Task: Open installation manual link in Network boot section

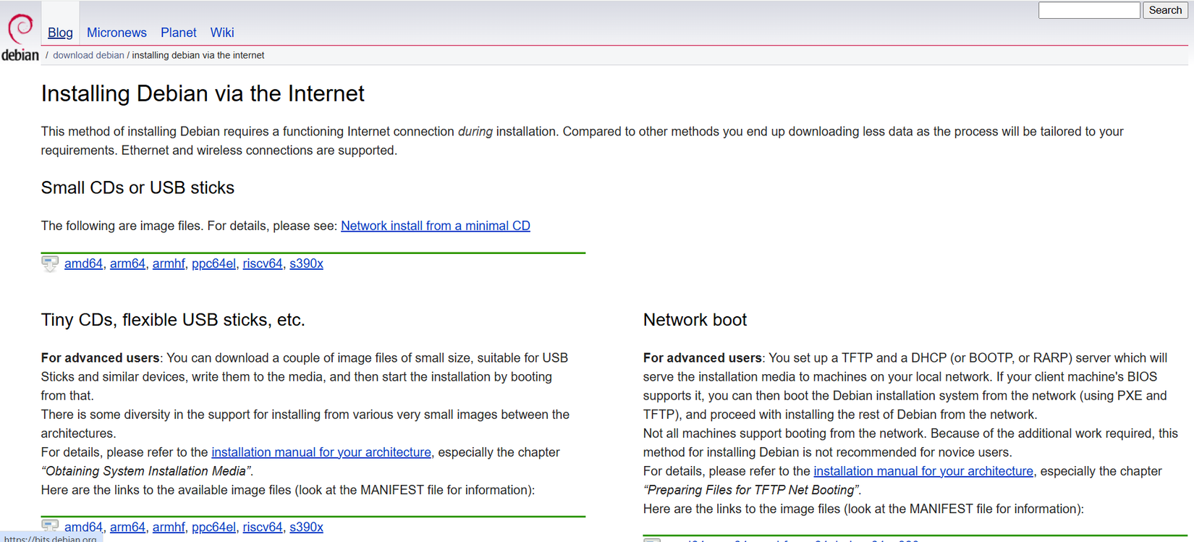Action: click(x=923, y=470)
